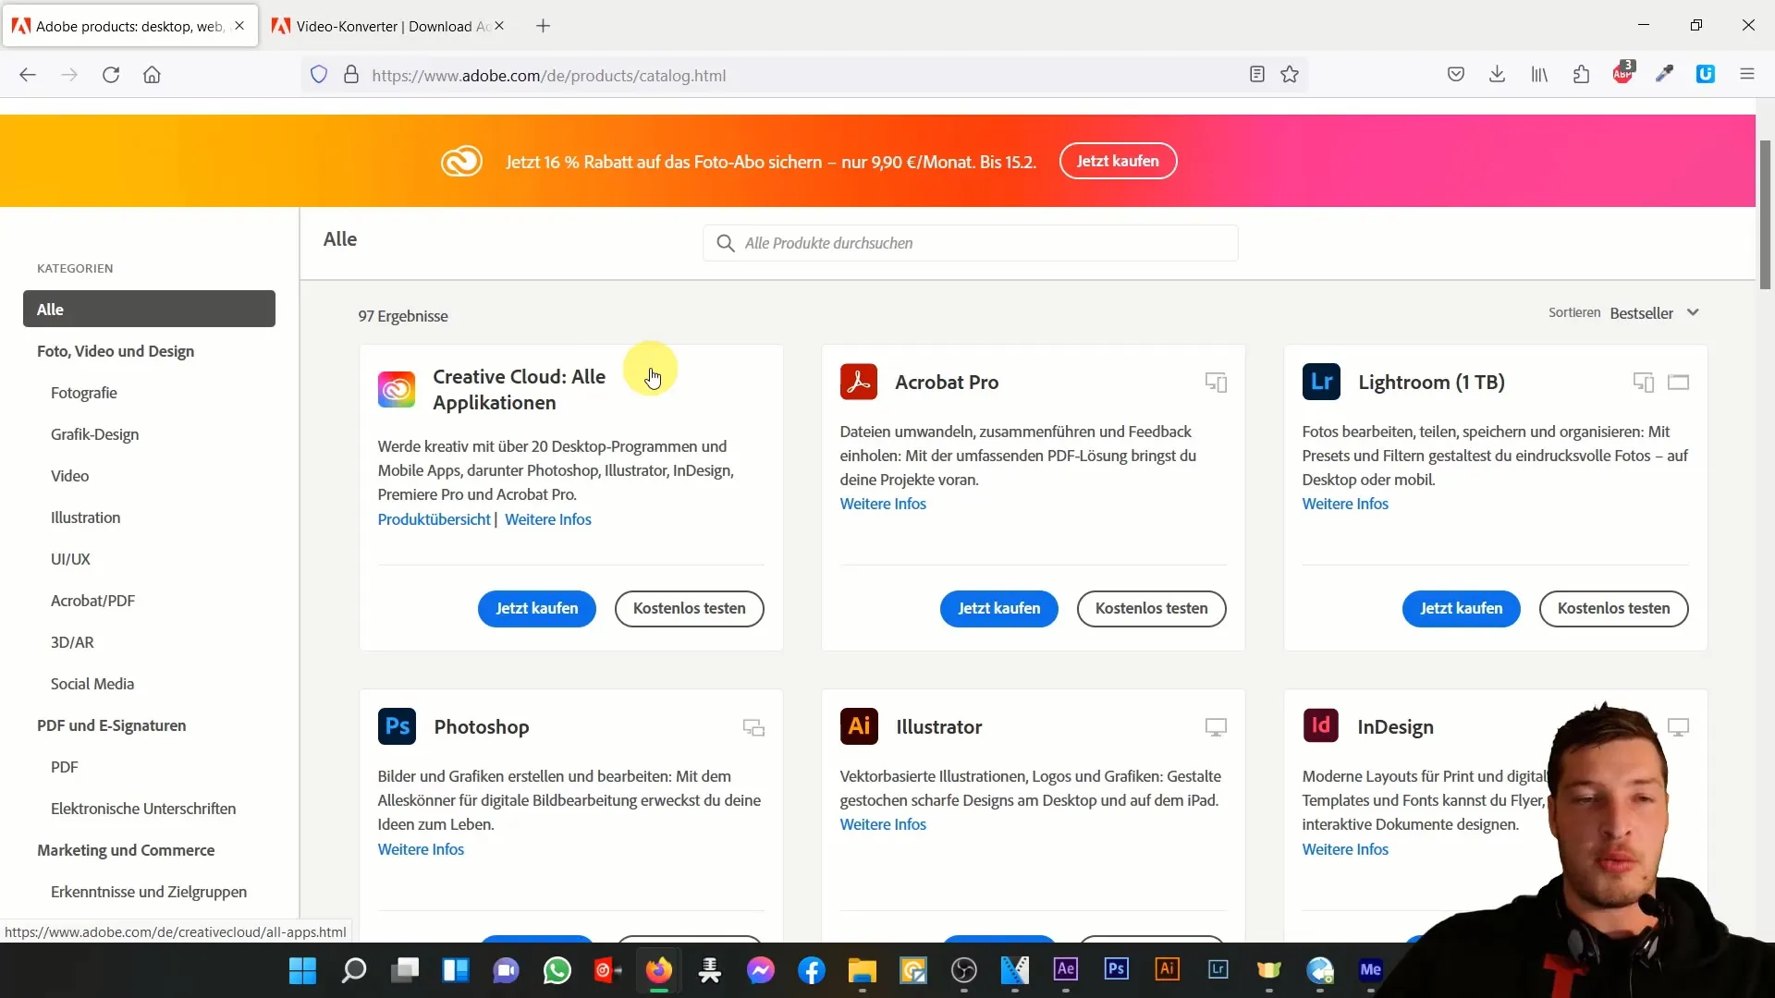Click the Photoshop product icon
1775x998 pixels.
coord(398,725)
